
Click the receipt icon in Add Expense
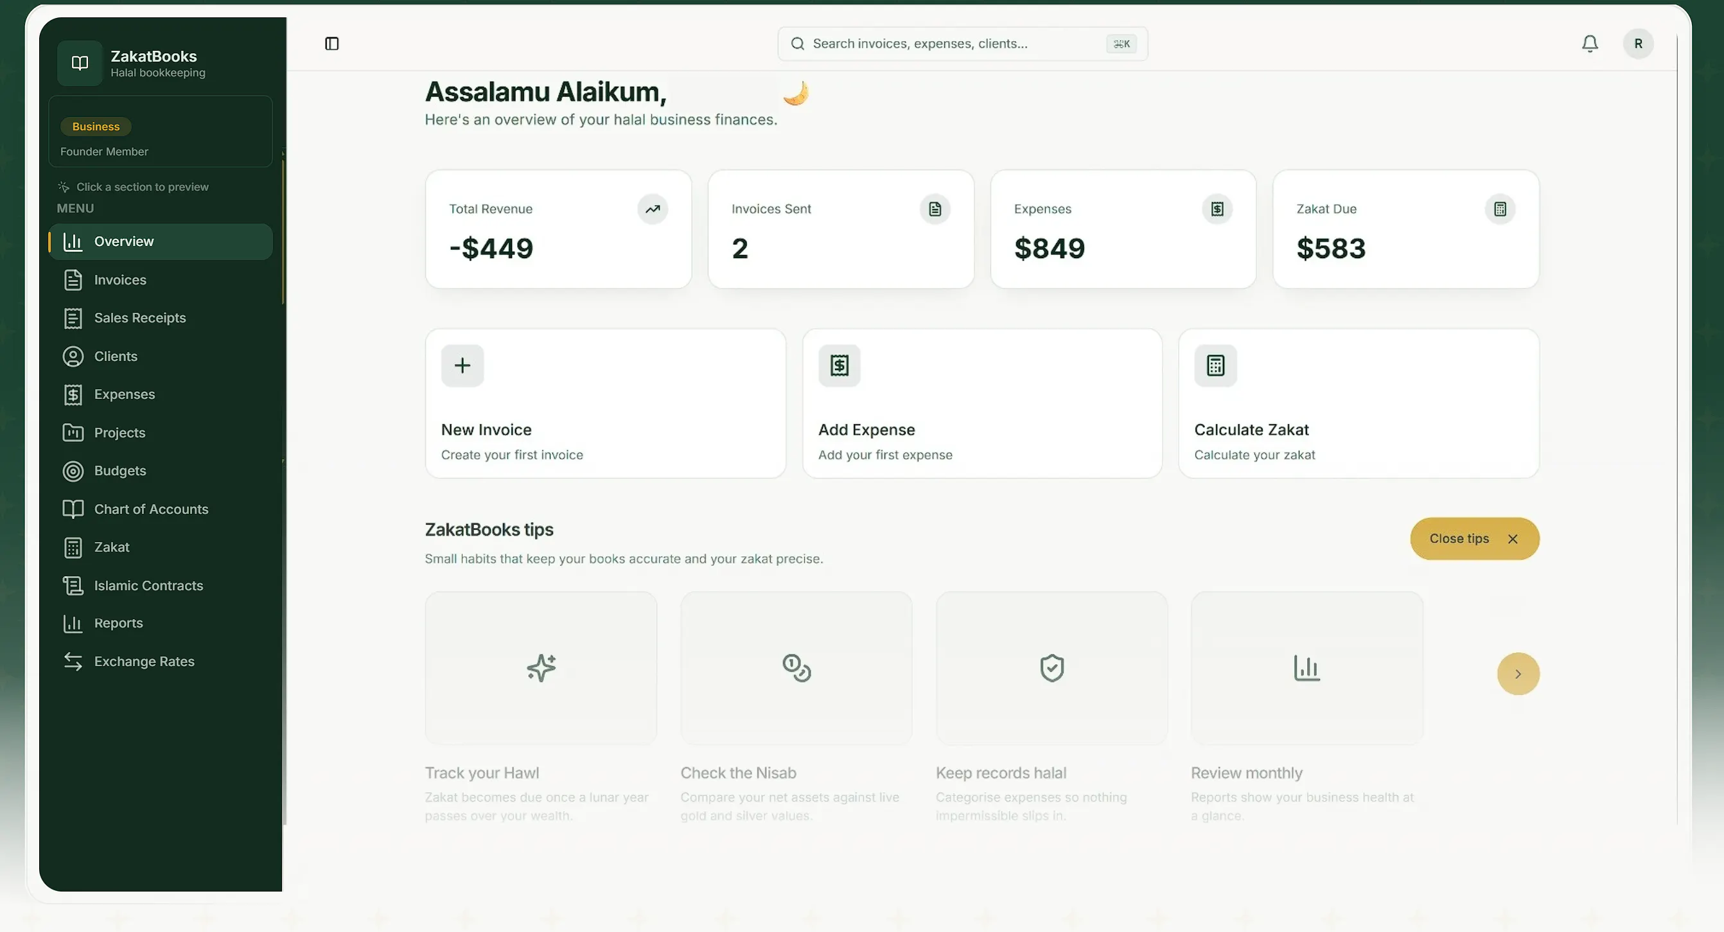[840, 365]
